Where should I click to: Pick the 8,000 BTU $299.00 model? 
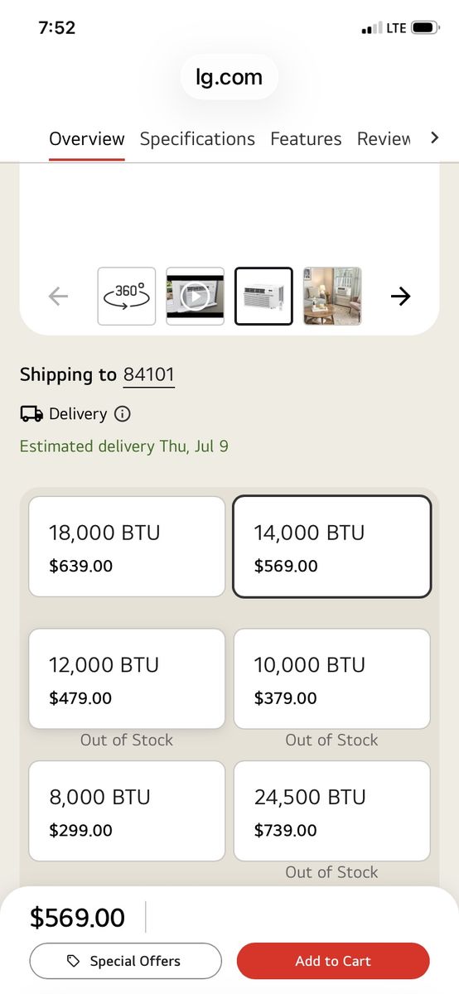pos(127,811)
